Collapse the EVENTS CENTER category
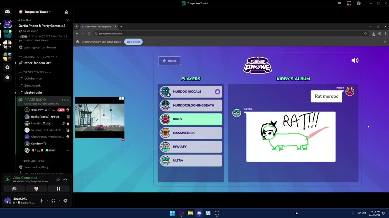This screenshot has height=218, width=389. (x=35, y=72)
